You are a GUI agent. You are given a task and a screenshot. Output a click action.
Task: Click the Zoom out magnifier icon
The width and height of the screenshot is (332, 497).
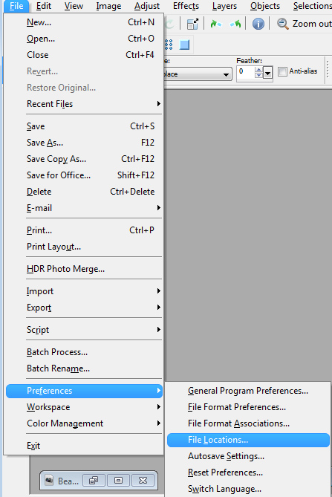(282, 24)
